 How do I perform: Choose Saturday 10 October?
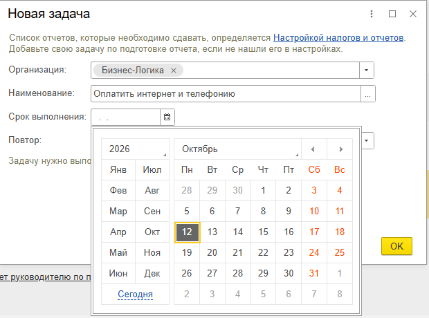pyautogui.click(x=314, y=211)
